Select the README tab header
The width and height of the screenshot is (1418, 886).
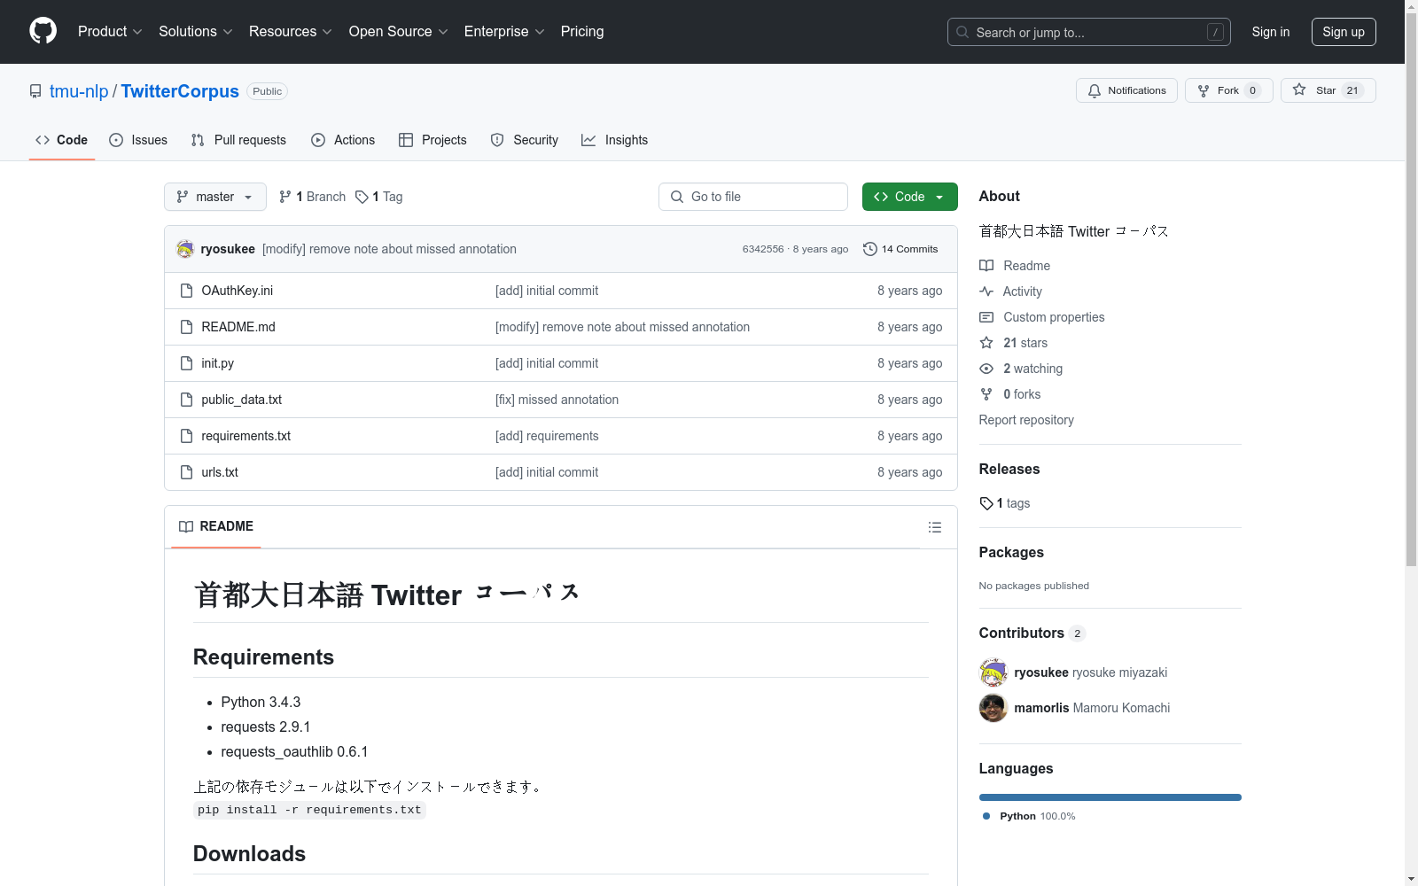point(216,526)
